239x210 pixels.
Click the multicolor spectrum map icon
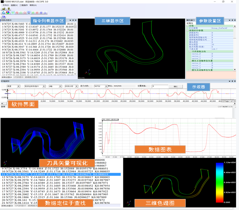tap(8, 13)
